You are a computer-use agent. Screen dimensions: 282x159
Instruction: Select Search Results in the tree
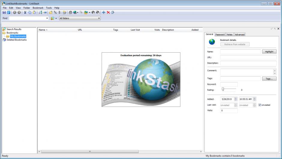(x=14, y=29)
